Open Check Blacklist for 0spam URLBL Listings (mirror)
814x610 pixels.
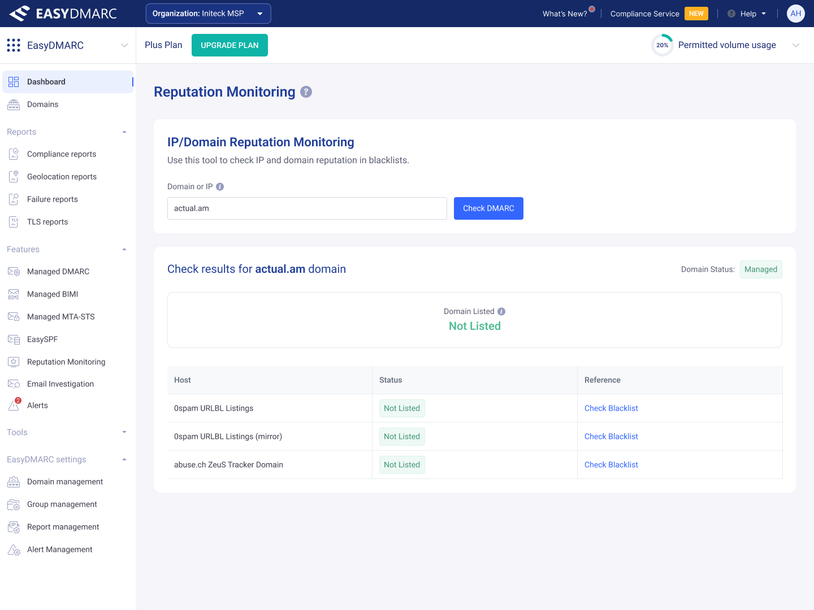tap(611, 437)
